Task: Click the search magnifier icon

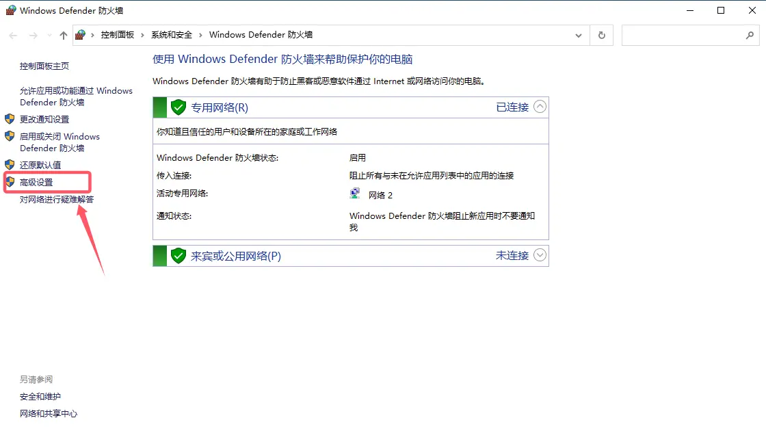Action: 750,35
